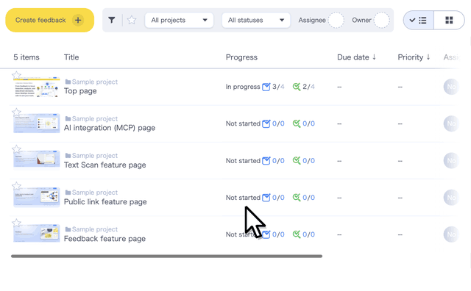Open the Top page title link
The image size is (471, 291).
tap(80, 91)
